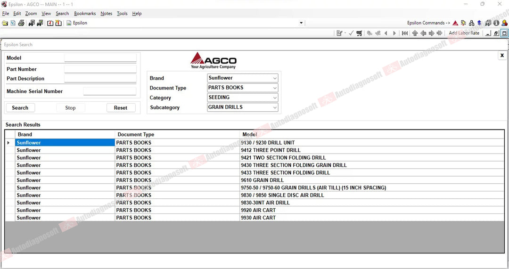509x269 pixels.
Task: Open the Brand dropdown showing Sunflower
Action: (x=243, y=78)
